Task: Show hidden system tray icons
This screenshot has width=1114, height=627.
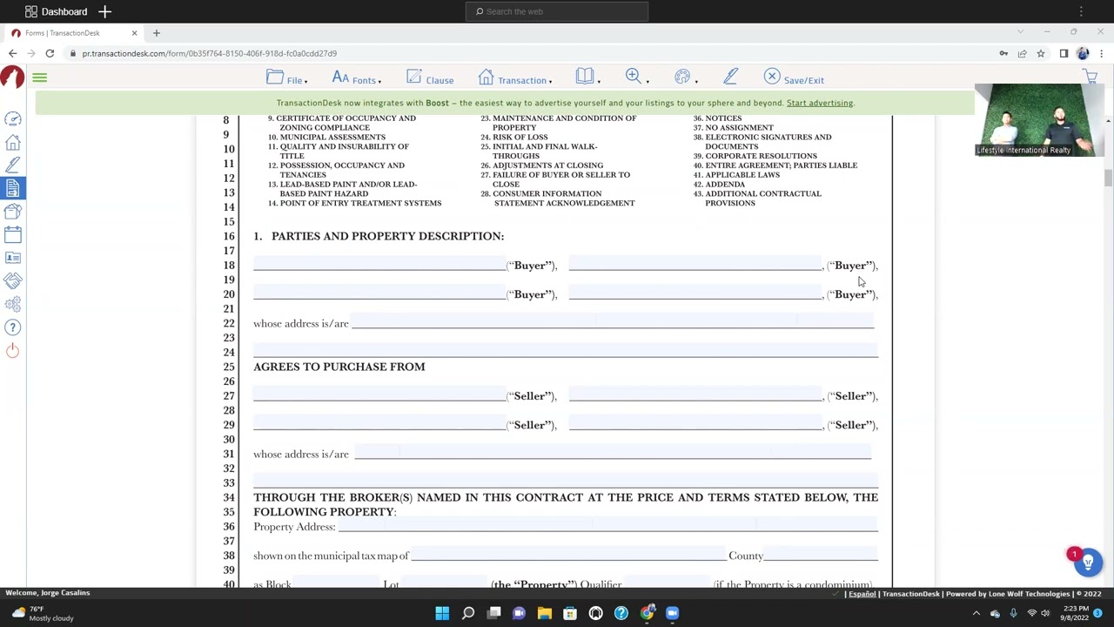Action: 976,613
